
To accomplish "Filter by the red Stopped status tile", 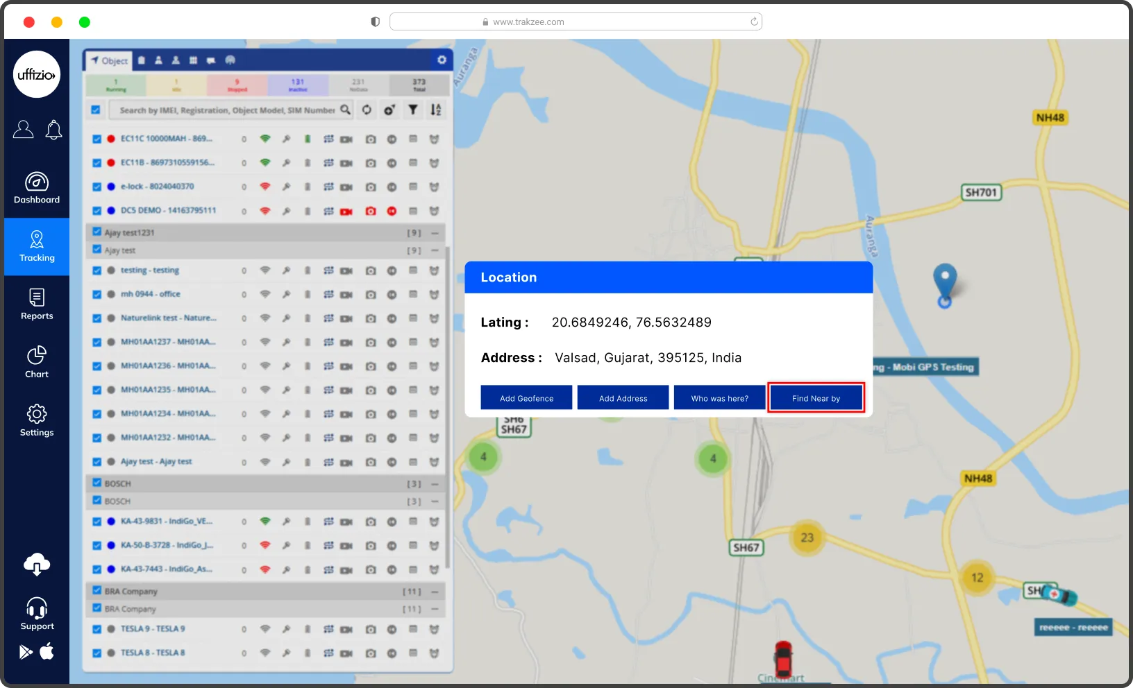I will coord(237,85).
